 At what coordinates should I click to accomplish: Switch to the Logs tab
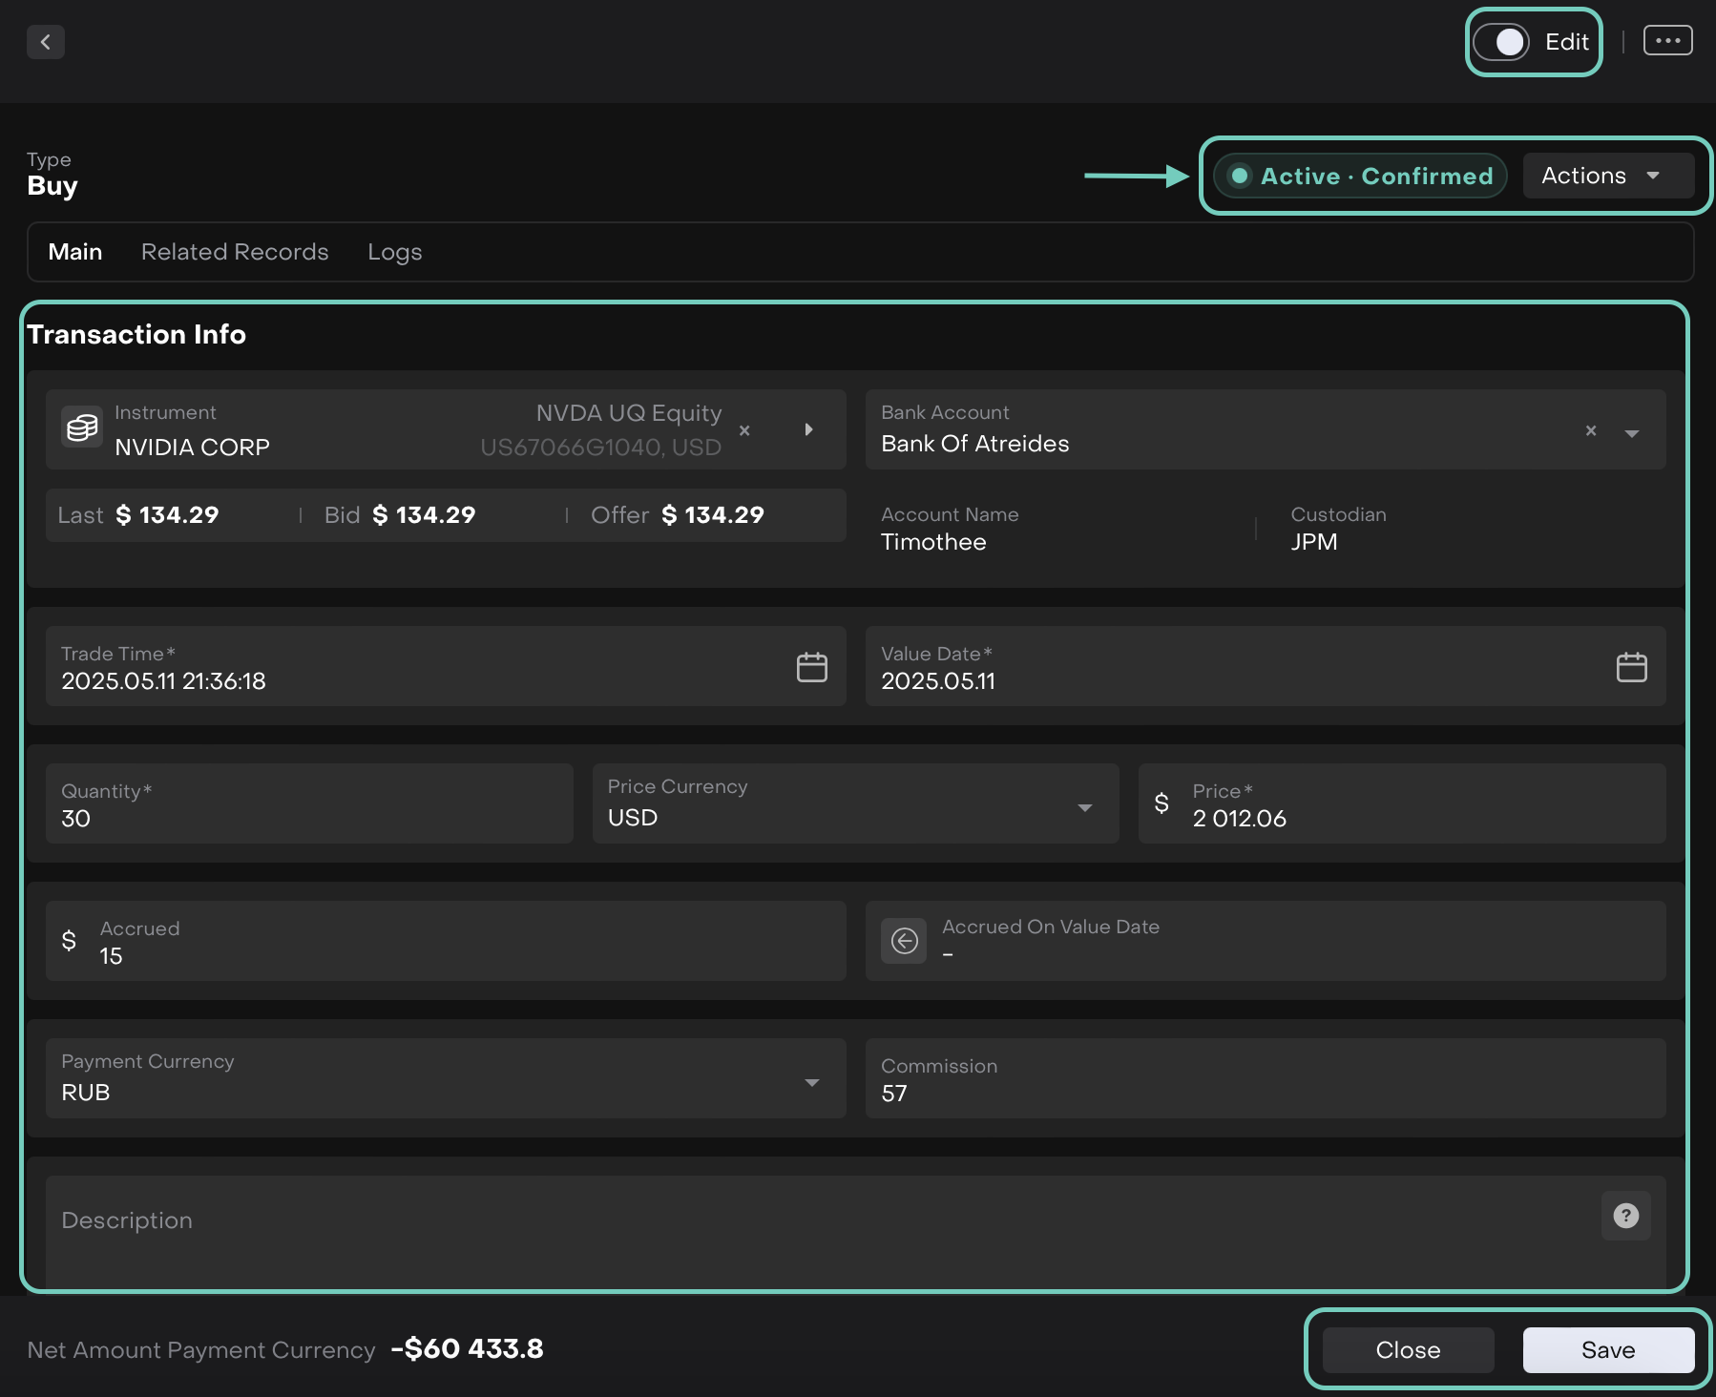pos(394,252)
